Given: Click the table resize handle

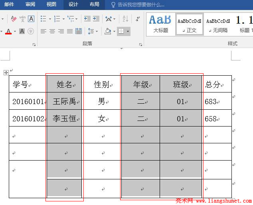Looking at the screenshot, I should (233, 199).
